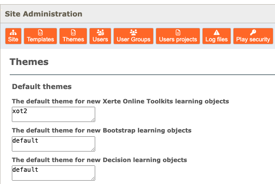Click the key icon for Play security

253,32
